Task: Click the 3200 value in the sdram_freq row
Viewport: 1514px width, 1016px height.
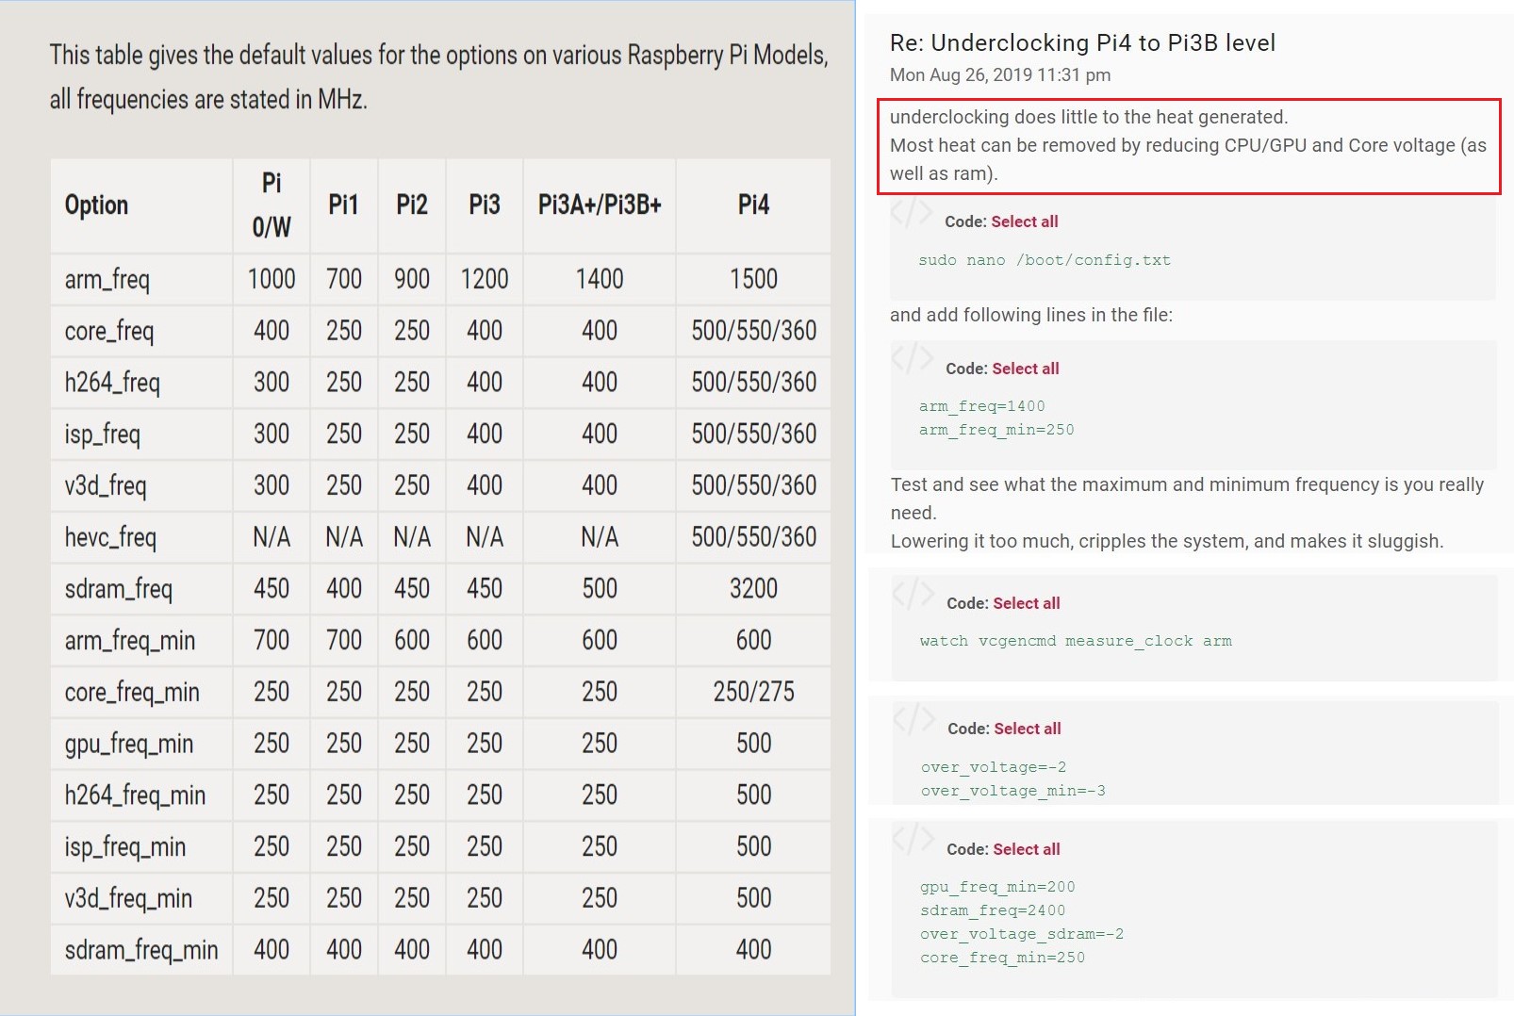Action: point(753,589)
